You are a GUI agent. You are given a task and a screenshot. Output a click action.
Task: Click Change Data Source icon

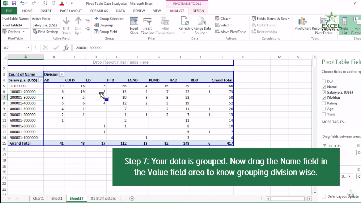201,21
